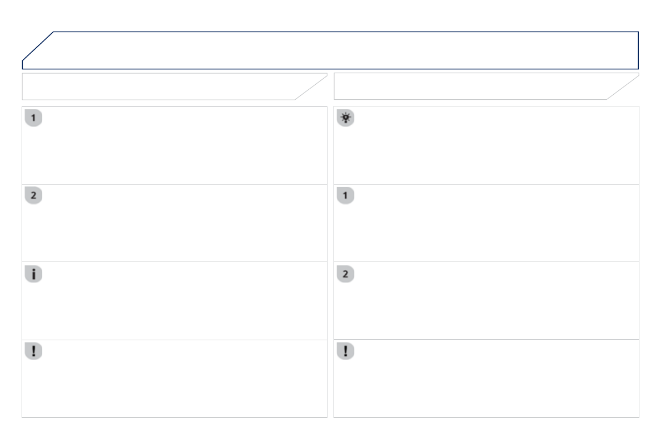Select the right column sub-header box
The height and width of the screenshot is (440, 661).
tap(472, 86)
